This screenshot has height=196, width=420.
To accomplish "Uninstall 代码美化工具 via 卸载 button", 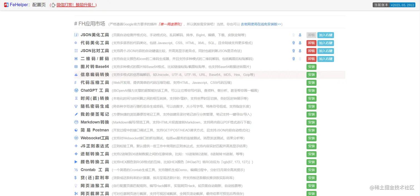I will (x=311, y=43).
